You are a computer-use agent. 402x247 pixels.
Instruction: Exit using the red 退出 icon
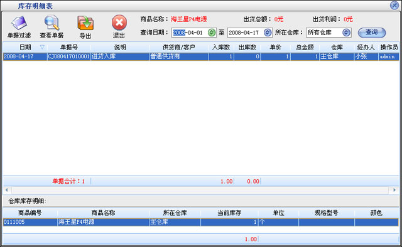[119, 27]
